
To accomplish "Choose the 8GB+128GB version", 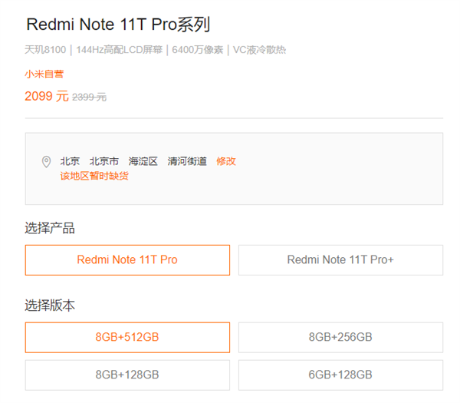I will click(127, 375).
